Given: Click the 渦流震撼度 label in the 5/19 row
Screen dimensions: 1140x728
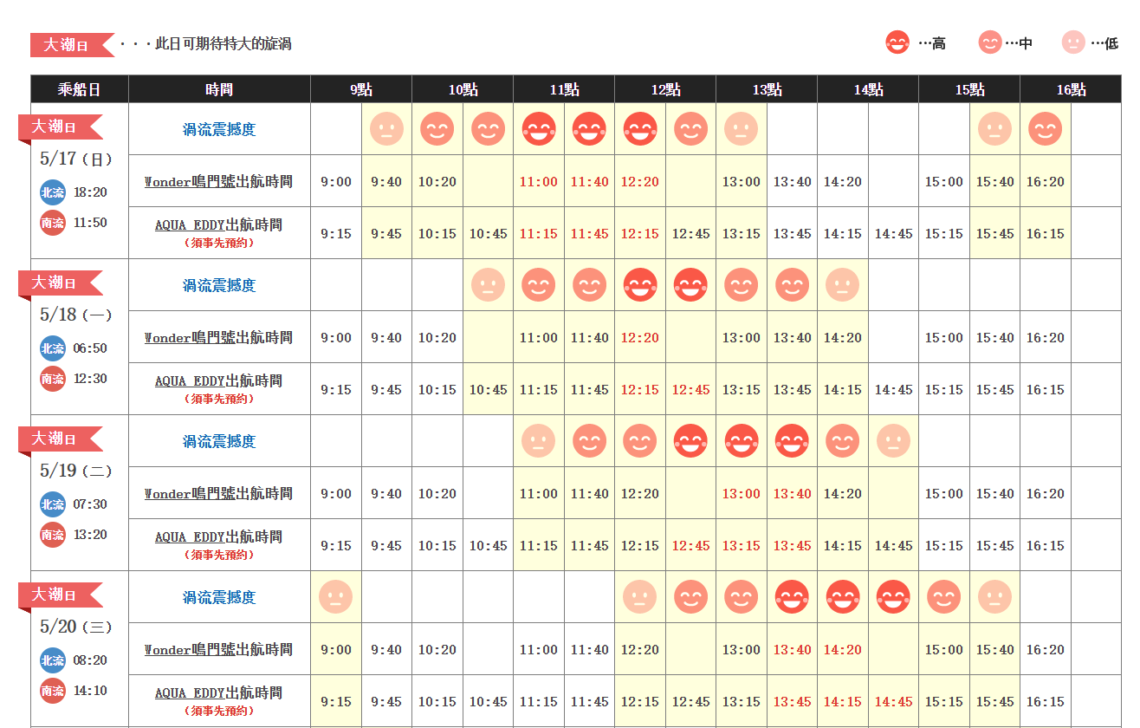Looking at the screenshot, I should click(x=219, y=442).
